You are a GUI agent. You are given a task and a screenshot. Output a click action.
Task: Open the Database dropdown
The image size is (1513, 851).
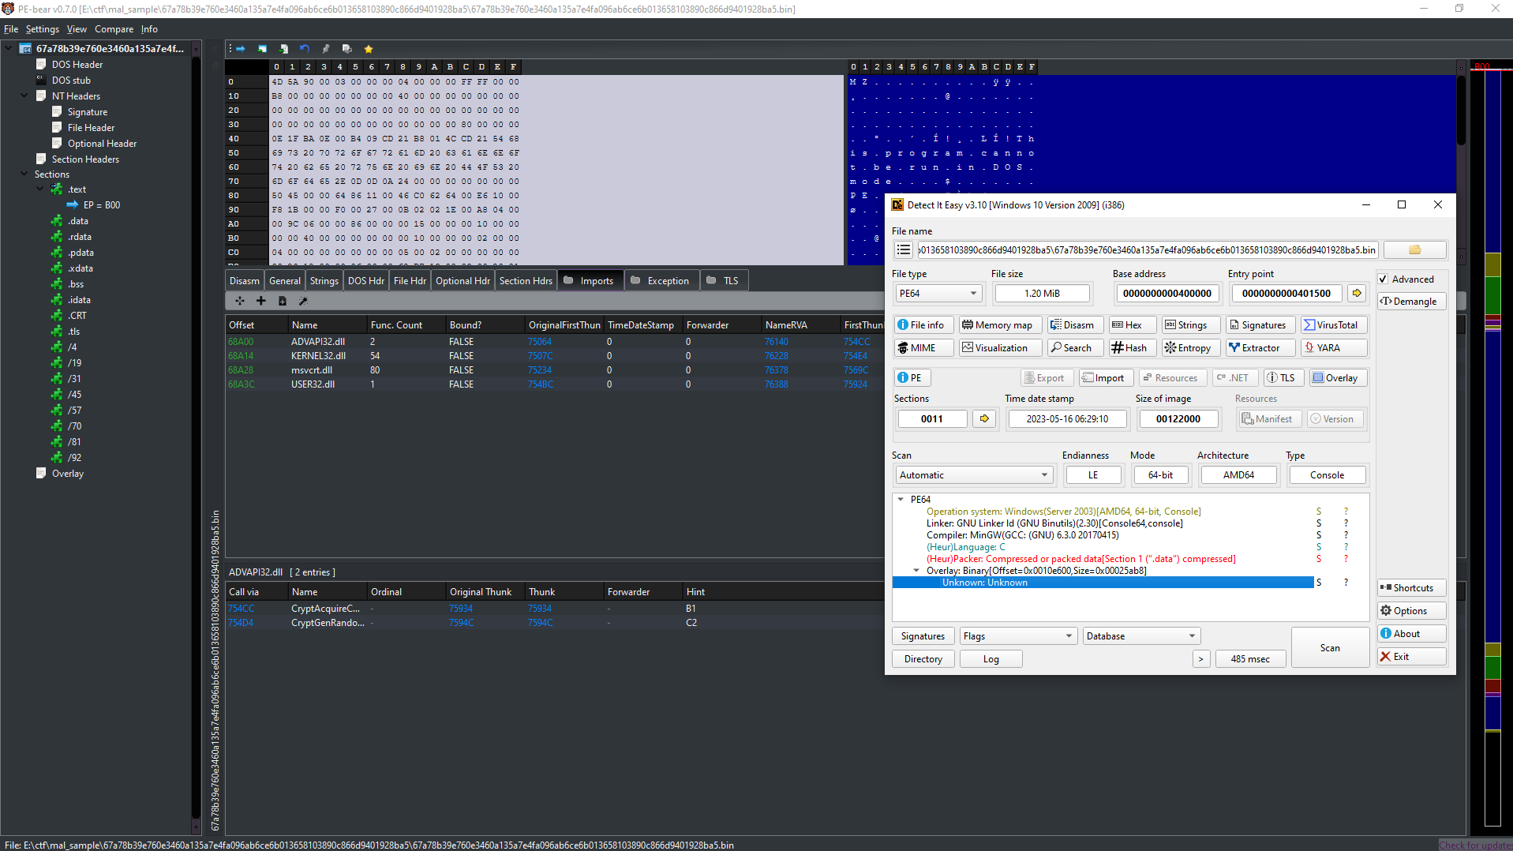pos(1141,636)
